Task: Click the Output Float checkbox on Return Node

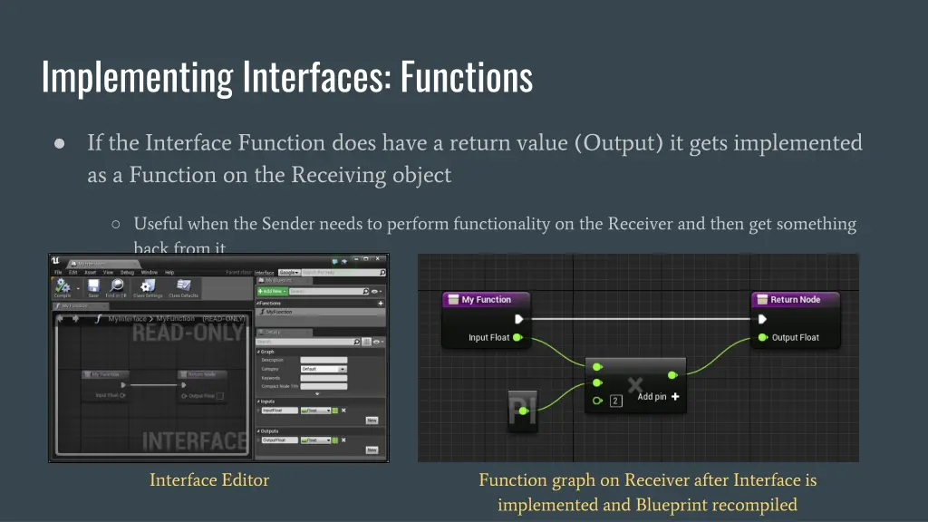Action: tap(220, 396)
